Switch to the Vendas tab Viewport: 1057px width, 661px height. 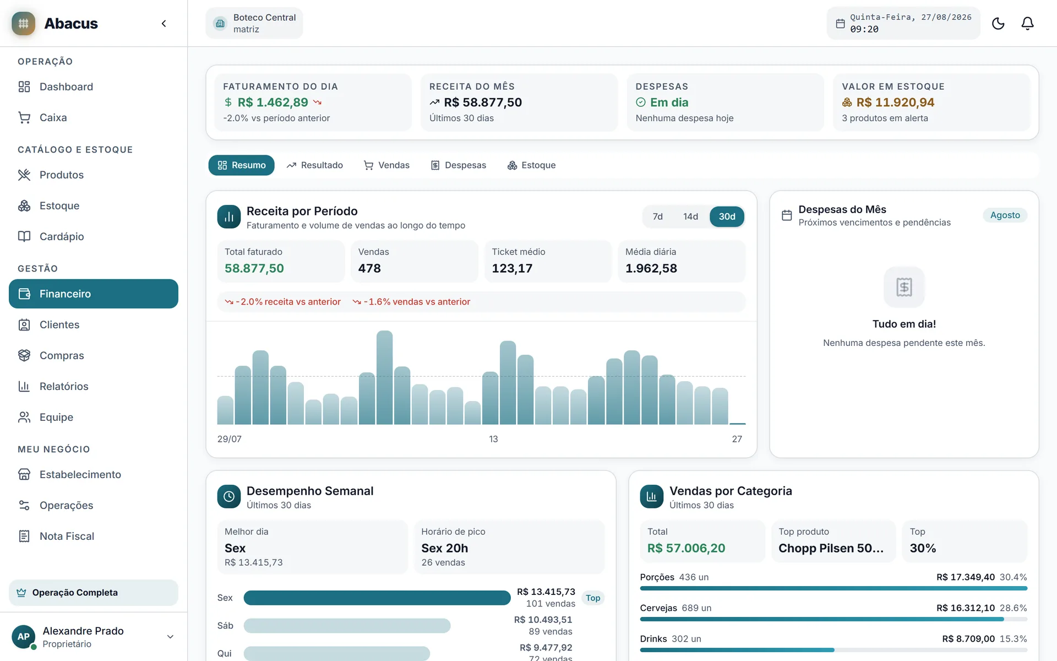point(386,165)
